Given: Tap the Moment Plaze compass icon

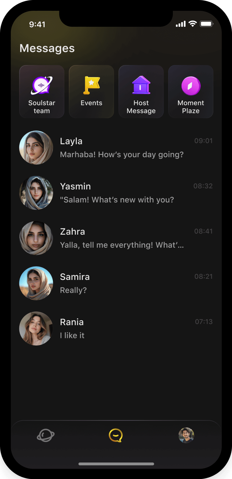Looking at the screenshot, I should tap(191, 86).
